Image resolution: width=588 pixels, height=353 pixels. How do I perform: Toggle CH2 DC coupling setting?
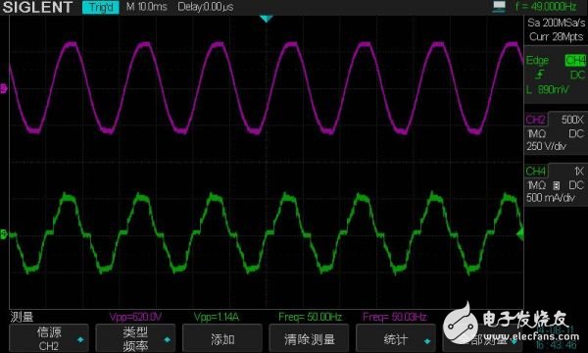[x=576, y=133]
